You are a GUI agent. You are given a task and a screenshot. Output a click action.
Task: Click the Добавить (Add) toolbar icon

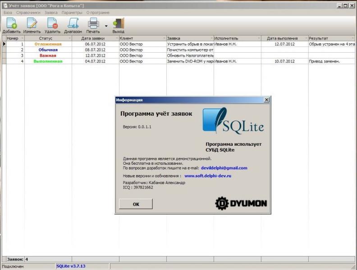tap(11, 23)
